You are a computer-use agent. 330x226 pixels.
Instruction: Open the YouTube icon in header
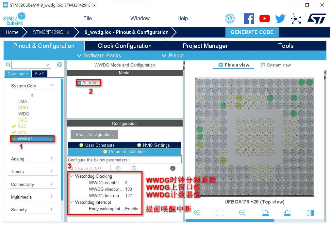[x=265, y=19]
